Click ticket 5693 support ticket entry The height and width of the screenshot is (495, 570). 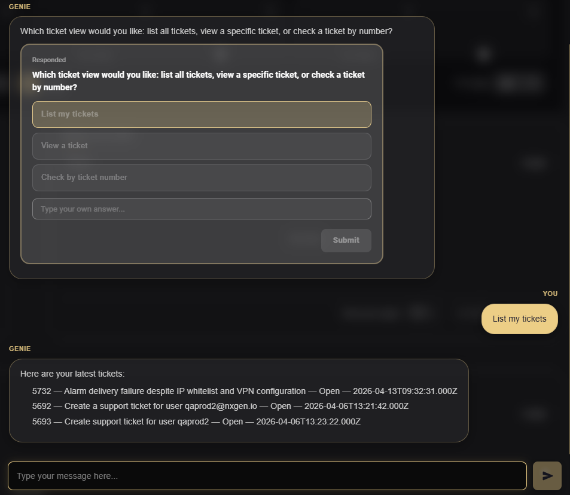pyautogui.click(x=196, y=421)
